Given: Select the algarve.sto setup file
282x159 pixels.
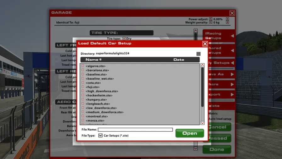Looking at the screenshot, I should click(95, 66).
